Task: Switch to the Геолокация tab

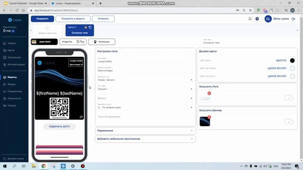Action: tap(102, 42)
